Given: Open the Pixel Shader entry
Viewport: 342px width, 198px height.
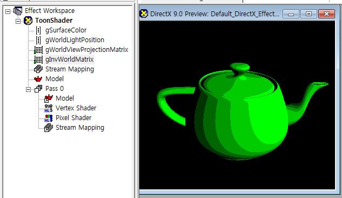Looking at the screenshot, I should [x=73, y=118].
